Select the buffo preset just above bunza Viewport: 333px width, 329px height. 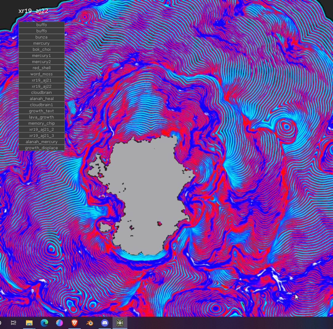[x=42, y=31]
